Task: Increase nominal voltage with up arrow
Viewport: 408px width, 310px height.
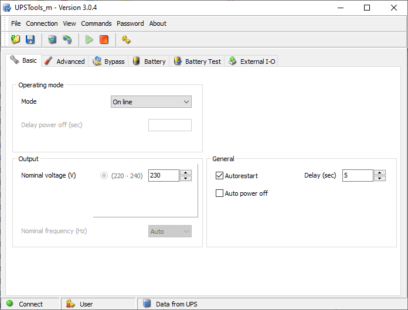Action: (x=186, y=173)
